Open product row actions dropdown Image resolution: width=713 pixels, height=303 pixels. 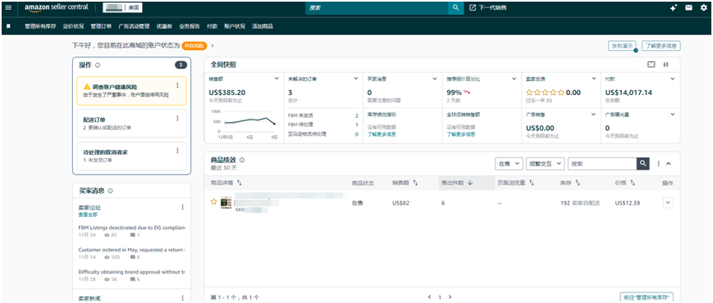668,203
